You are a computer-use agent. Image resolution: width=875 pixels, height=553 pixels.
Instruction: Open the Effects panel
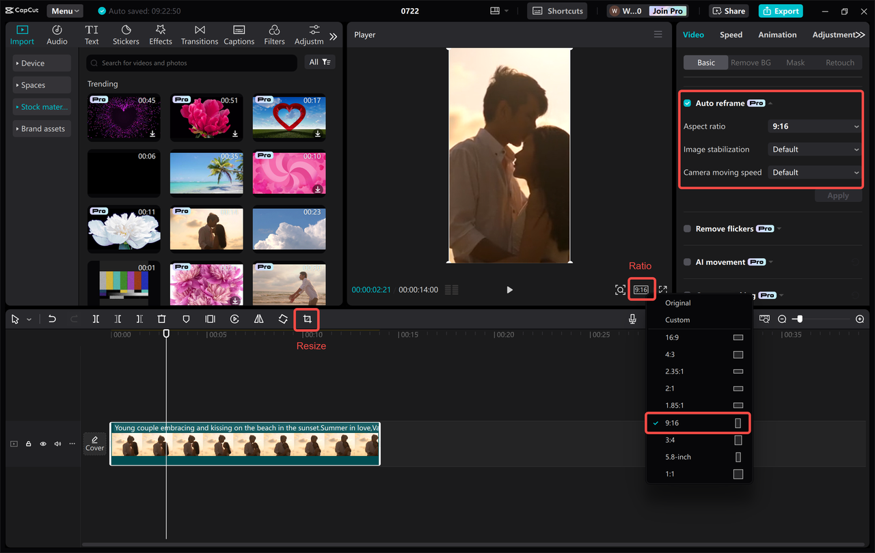click(x=160, y=34)
